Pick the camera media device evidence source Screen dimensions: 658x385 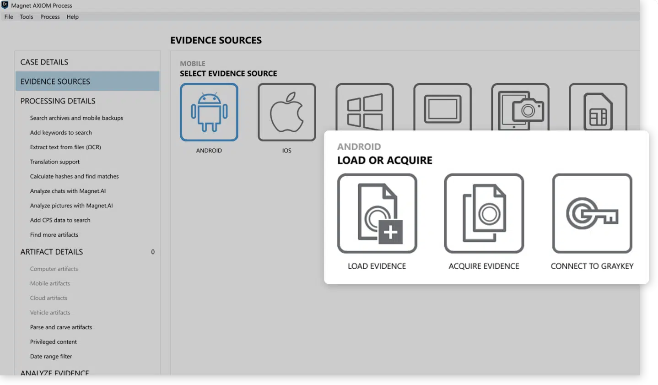pos(520,107)
